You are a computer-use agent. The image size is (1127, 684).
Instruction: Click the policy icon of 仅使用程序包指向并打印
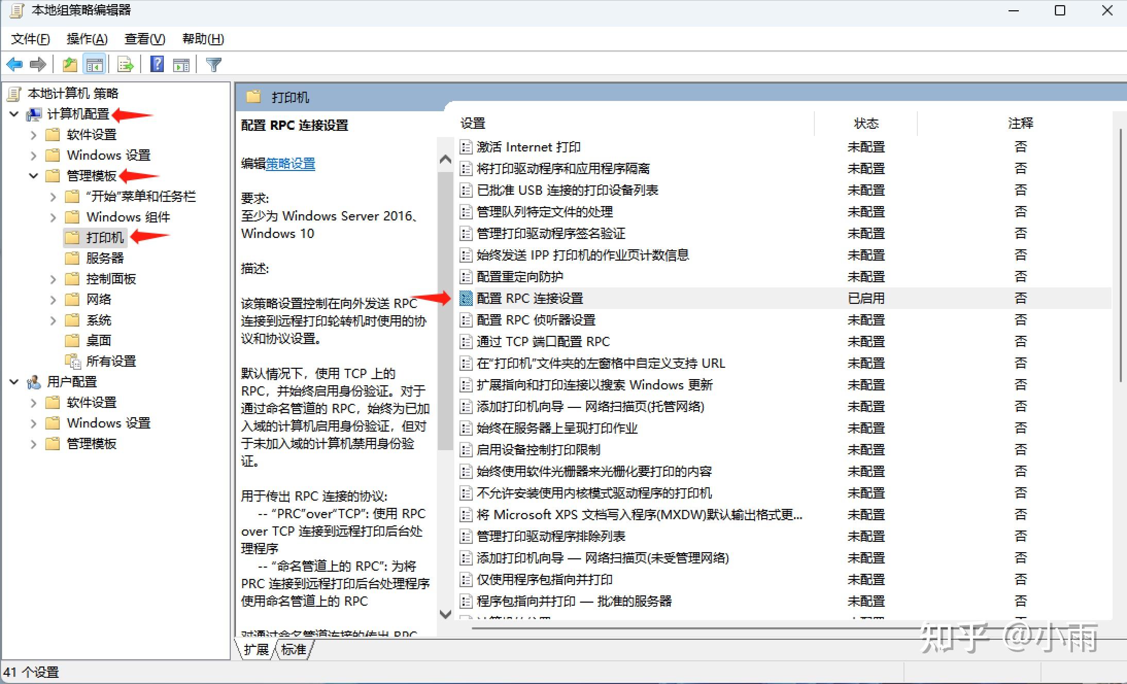466,580
